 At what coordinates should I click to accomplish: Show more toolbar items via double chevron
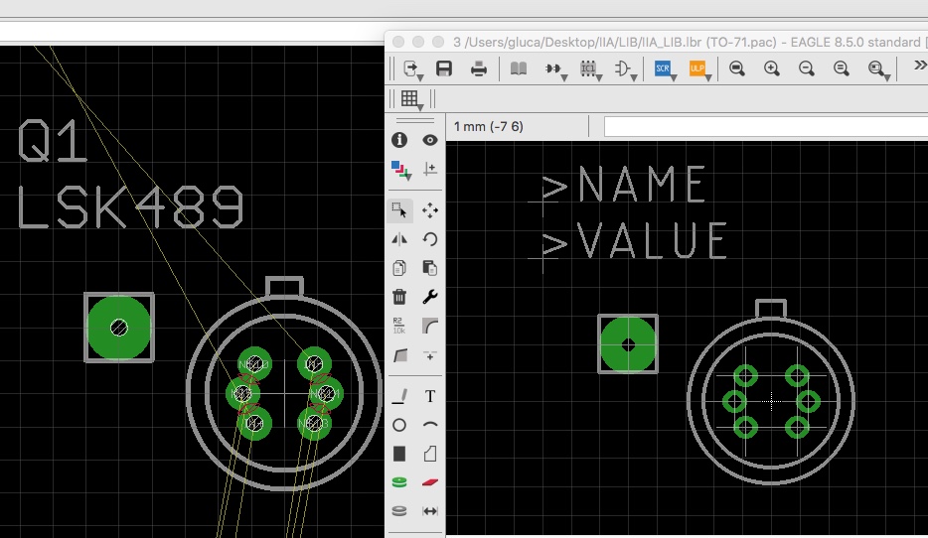[x=920, y=66]
